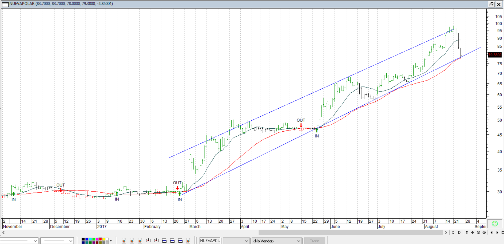
Task: Click the D daily periodicity icon
Action: pyautogui.click(x=459, y=232)
